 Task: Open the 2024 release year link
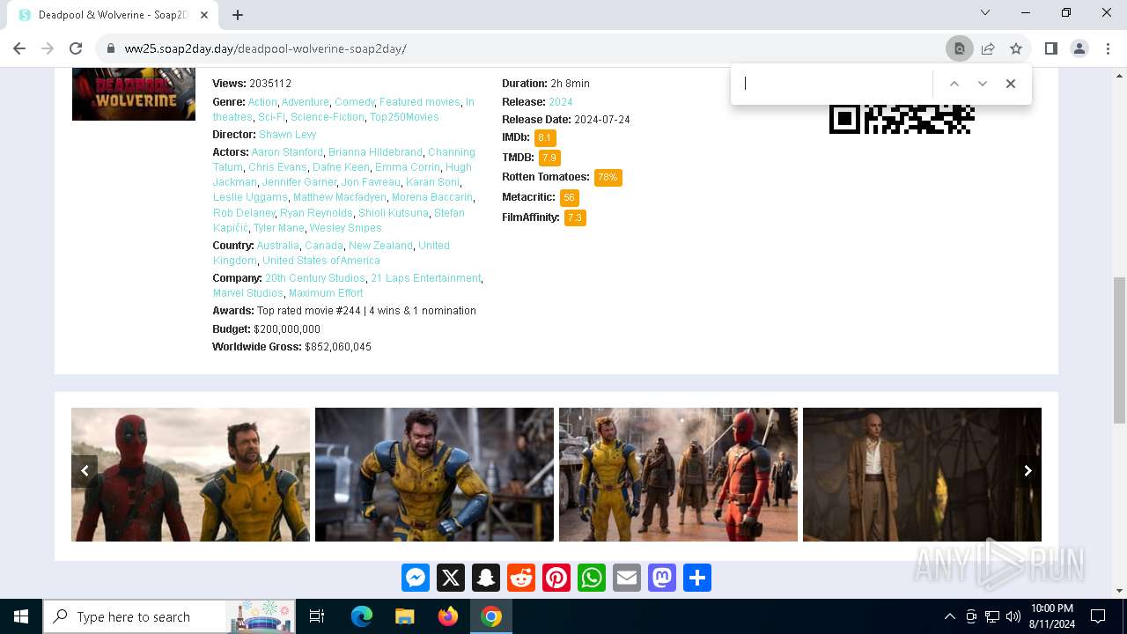point(561,102)
